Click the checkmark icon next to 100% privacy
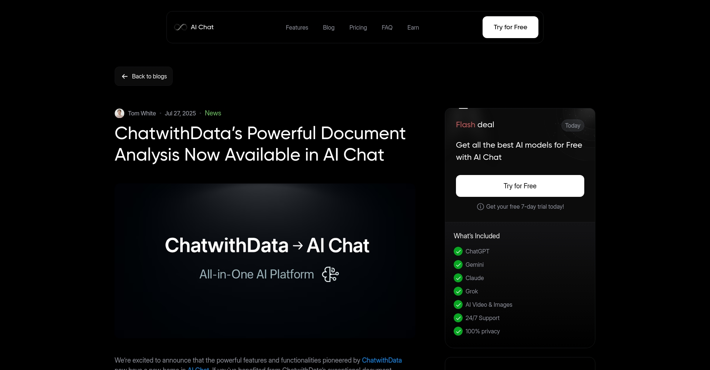The image size is (710, 370). pyautogui.click(x=458, y=331)
